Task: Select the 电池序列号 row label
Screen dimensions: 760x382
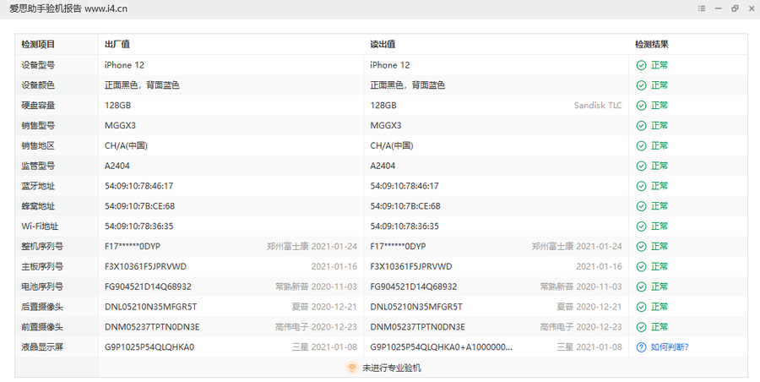Action: [x=42, y=286]
